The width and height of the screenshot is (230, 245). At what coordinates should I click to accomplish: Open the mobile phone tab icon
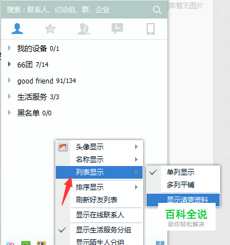(151, 29)
